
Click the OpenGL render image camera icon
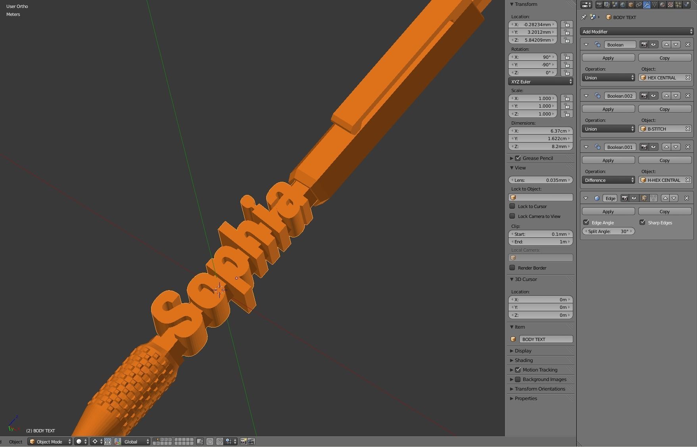(244, 441)
